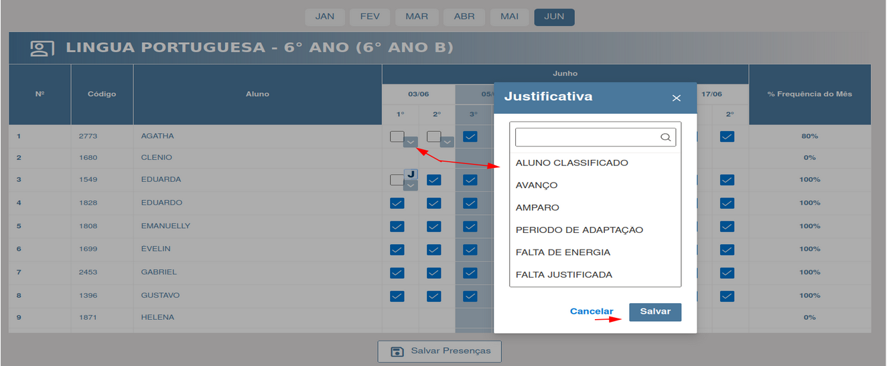887x366 pixels.
Task: Uncheck Agatha's 17/06 2° class checkbox
Action: pyautogui.click(x=728, y=136)
